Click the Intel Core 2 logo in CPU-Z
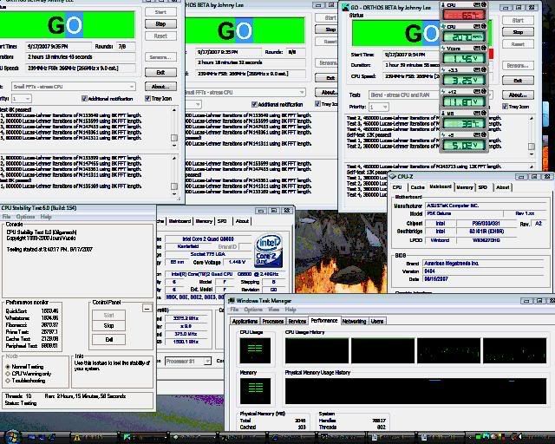 click(x=268, y=251)
